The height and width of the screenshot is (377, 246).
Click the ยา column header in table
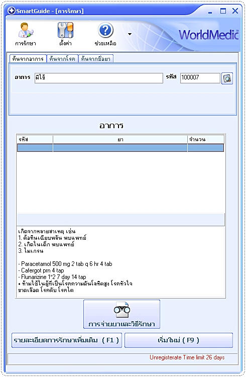tap(120, 139)
